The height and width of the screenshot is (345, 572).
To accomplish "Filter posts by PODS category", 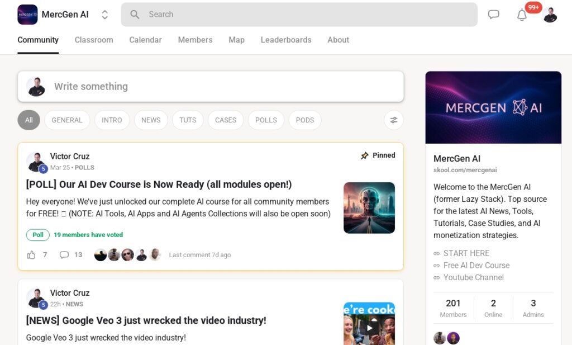I will pyautogui.click(x=305, y=120).
